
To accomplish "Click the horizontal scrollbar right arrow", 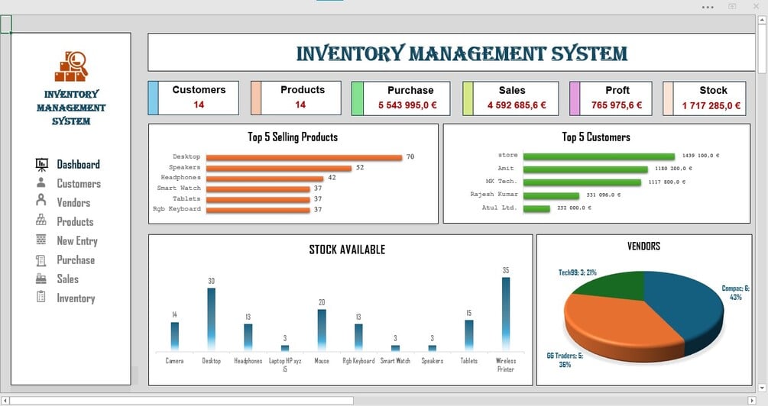I will [x=752, y=401].
